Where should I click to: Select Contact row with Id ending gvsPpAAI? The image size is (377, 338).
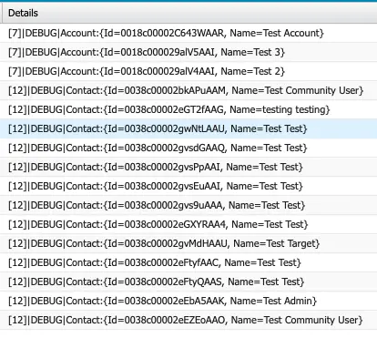coord(188,167)
